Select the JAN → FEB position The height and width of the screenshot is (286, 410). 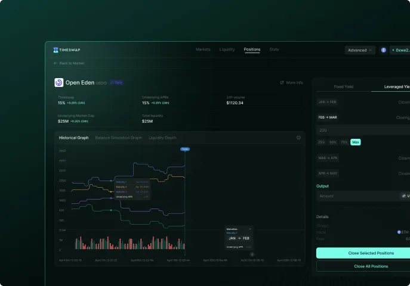[327, 102]
